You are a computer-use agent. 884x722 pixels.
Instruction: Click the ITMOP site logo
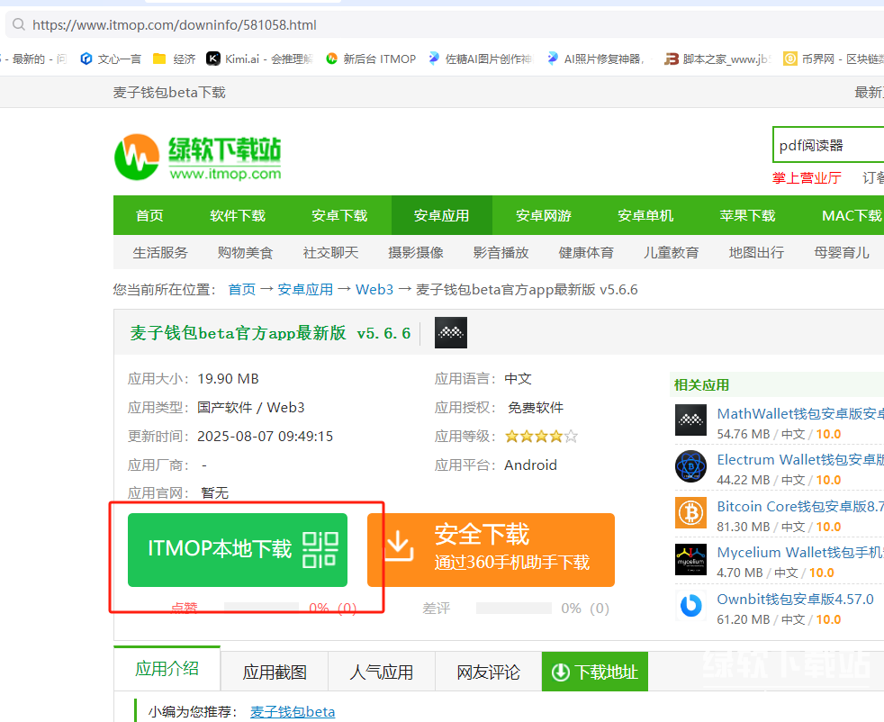coord(198,158)
